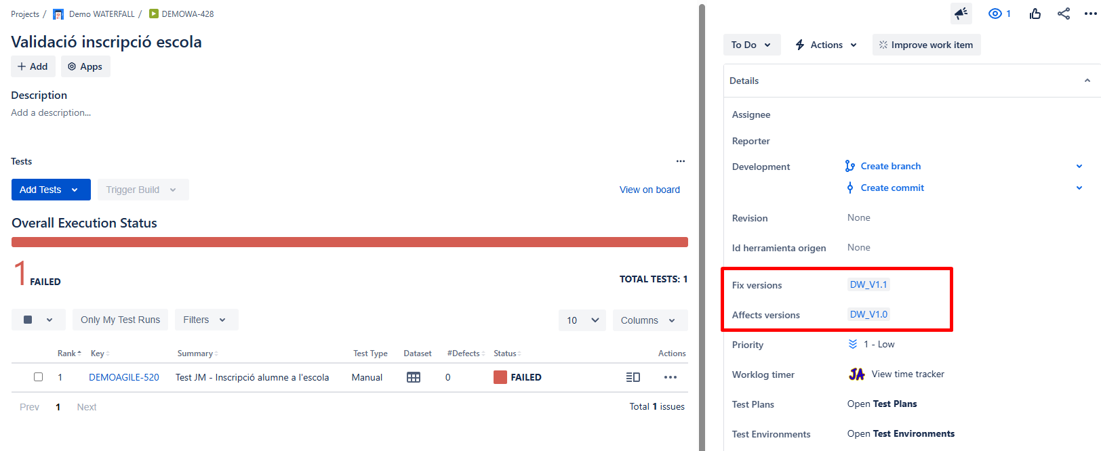Click View time tracker
The width and height of the screenshot is (1101, 451).
(x=908, y=374)
